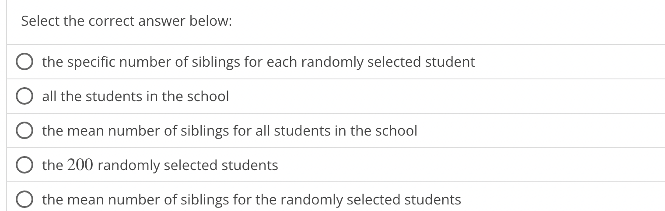Viewport: 665px width, 211px height.
Task: Click the 'Select the correct answer below:' heading
Action: [x=126, y=21]
